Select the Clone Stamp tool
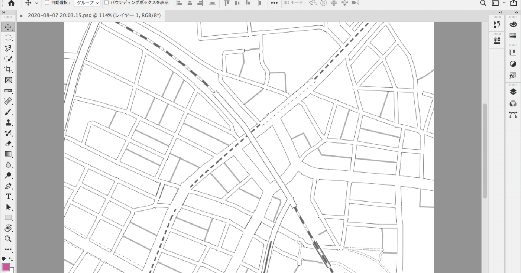The image size is (521, 273). (8, 122)
